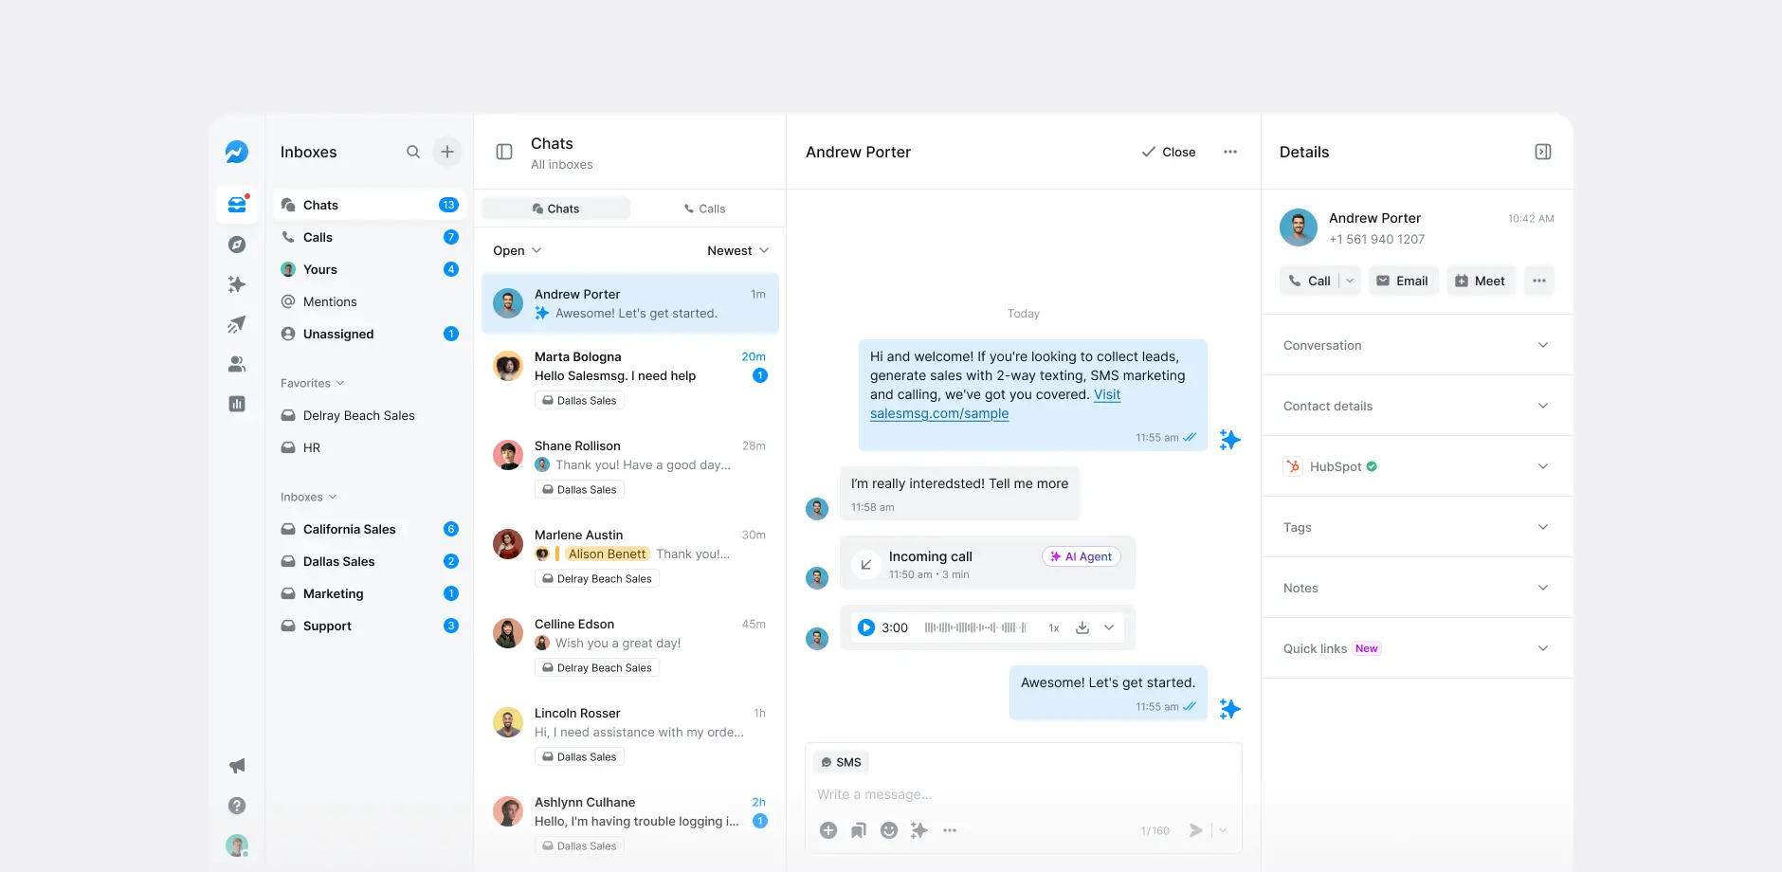The width and height of the screenshot is (1782, 872).
Task: Add new inbox with plus button
Action: click(447, 152)
